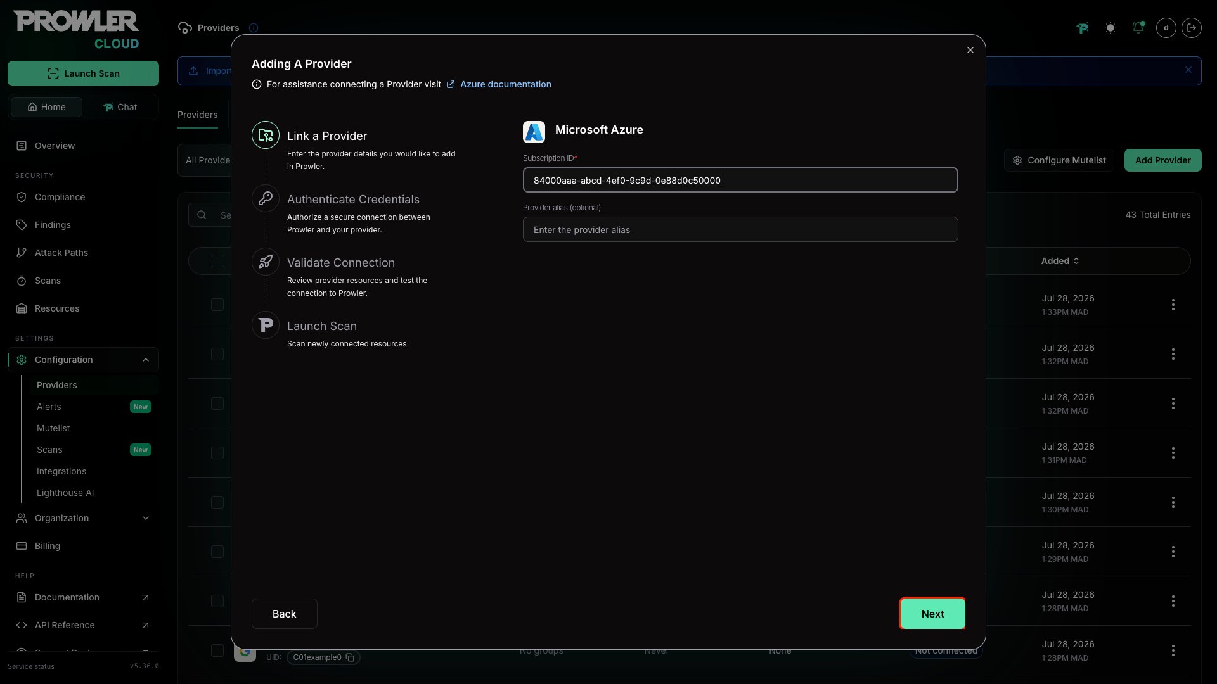Open row actions for Jul 28 1:33PM entry
Screen dimensions: 1217x684
[x=1173, y=305]
